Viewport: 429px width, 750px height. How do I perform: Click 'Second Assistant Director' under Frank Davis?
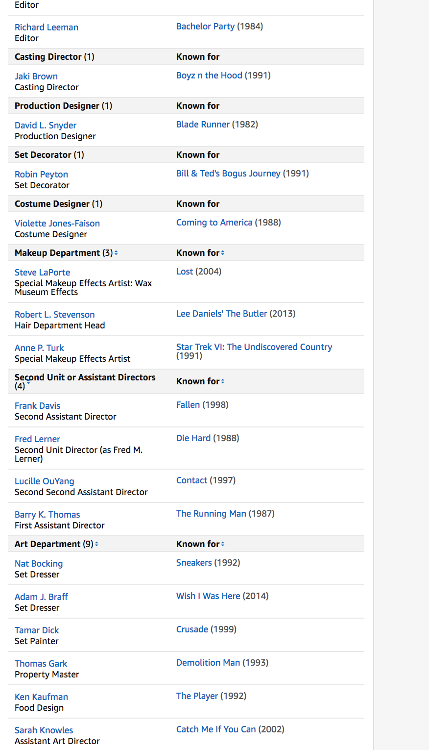coord(66,417)
